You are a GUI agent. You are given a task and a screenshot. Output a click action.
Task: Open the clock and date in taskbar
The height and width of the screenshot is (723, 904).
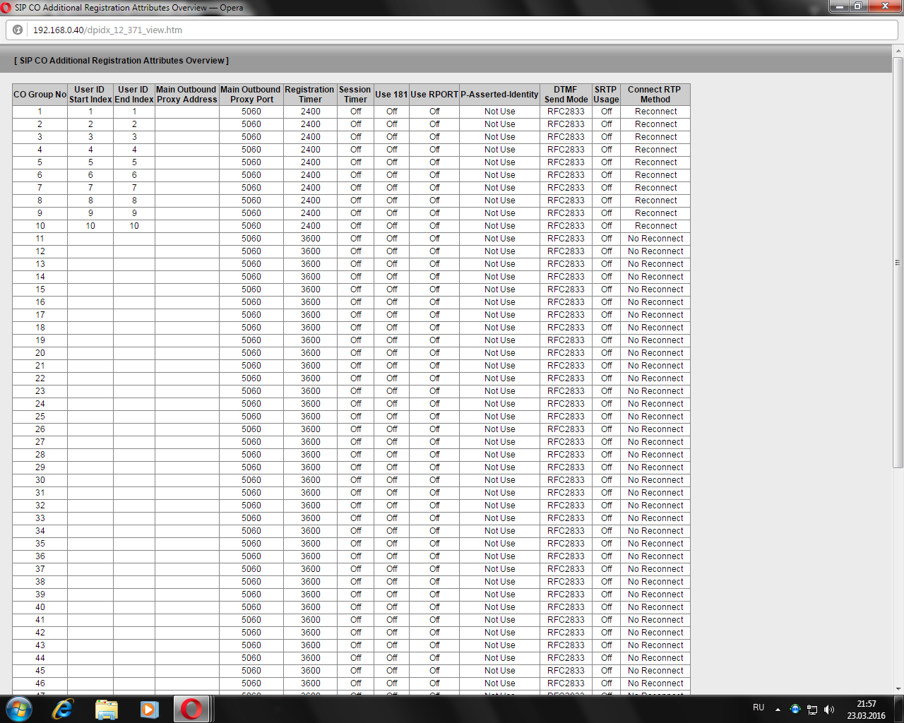point(866,710)
